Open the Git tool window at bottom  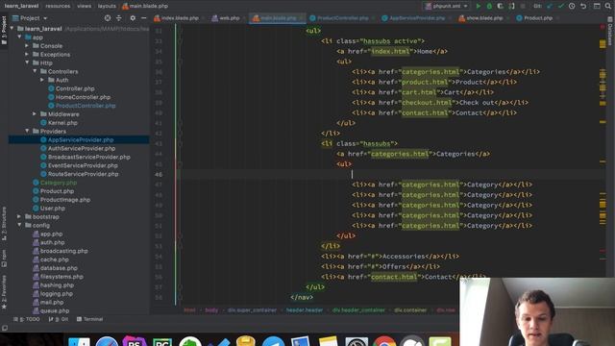click(x=58, y=319)
